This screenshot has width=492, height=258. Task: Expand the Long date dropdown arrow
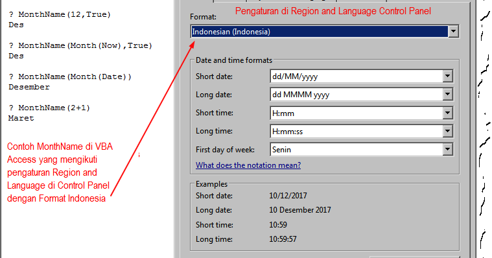pos(448,94)
